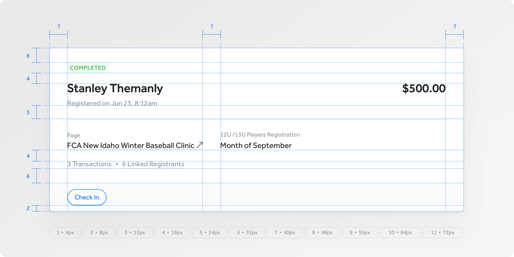
Task: Open the external link arrow icon
Action: point(199,145)
